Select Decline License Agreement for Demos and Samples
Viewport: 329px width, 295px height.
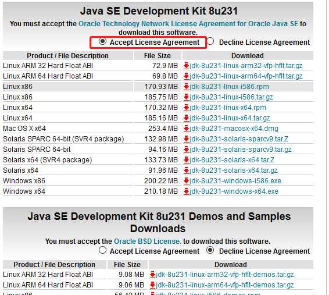[210, 250]
